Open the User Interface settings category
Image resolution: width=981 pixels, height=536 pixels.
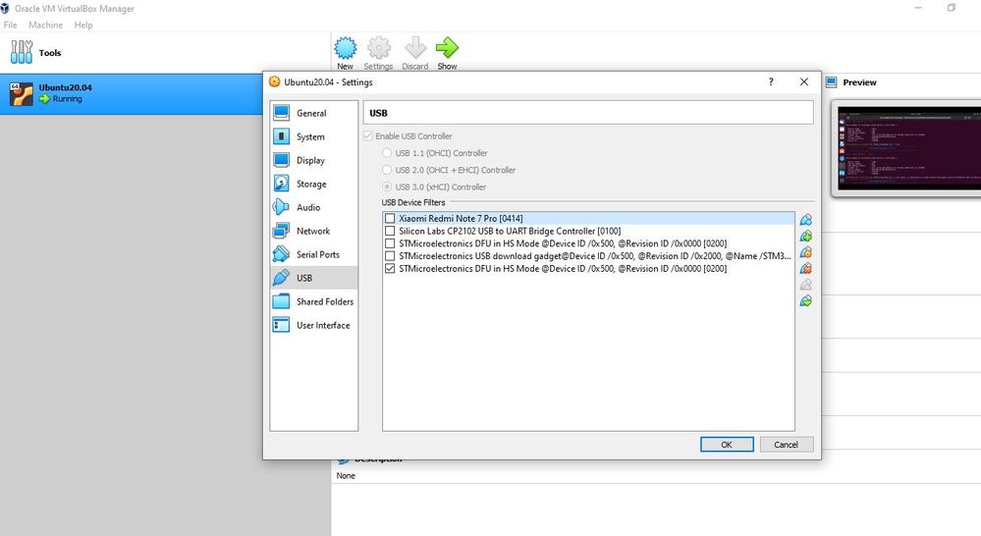[314, 325]
